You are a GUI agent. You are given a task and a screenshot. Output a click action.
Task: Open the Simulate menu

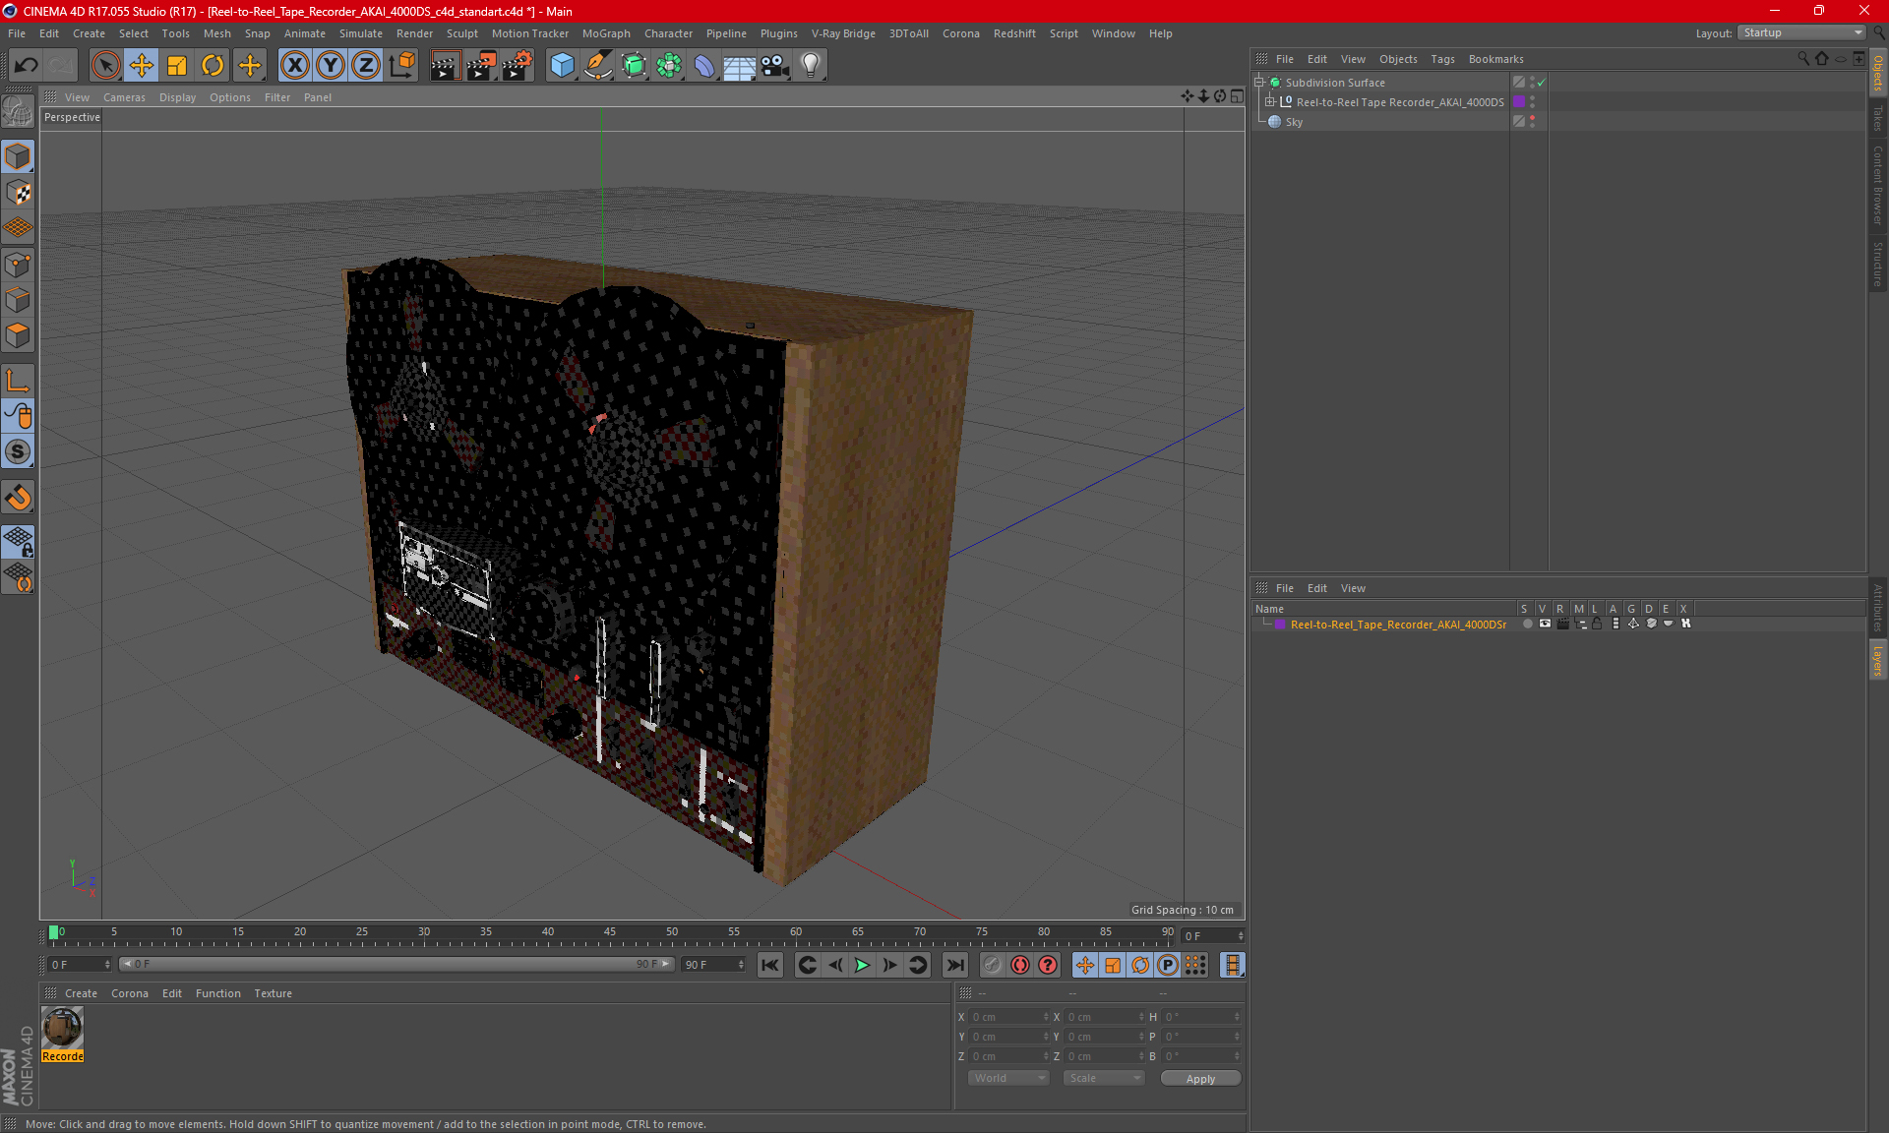point(361,33)
